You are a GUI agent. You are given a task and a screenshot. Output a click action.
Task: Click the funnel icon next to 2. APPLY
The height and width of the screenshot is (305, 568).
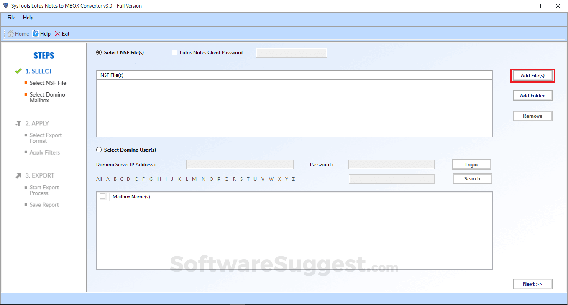(x=18, y=123)
